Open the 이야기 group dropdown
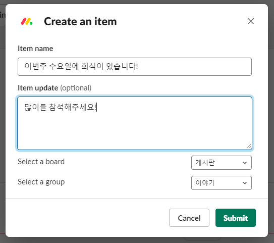274x243 pixels. pyautogui.click(x=222, y=183)
